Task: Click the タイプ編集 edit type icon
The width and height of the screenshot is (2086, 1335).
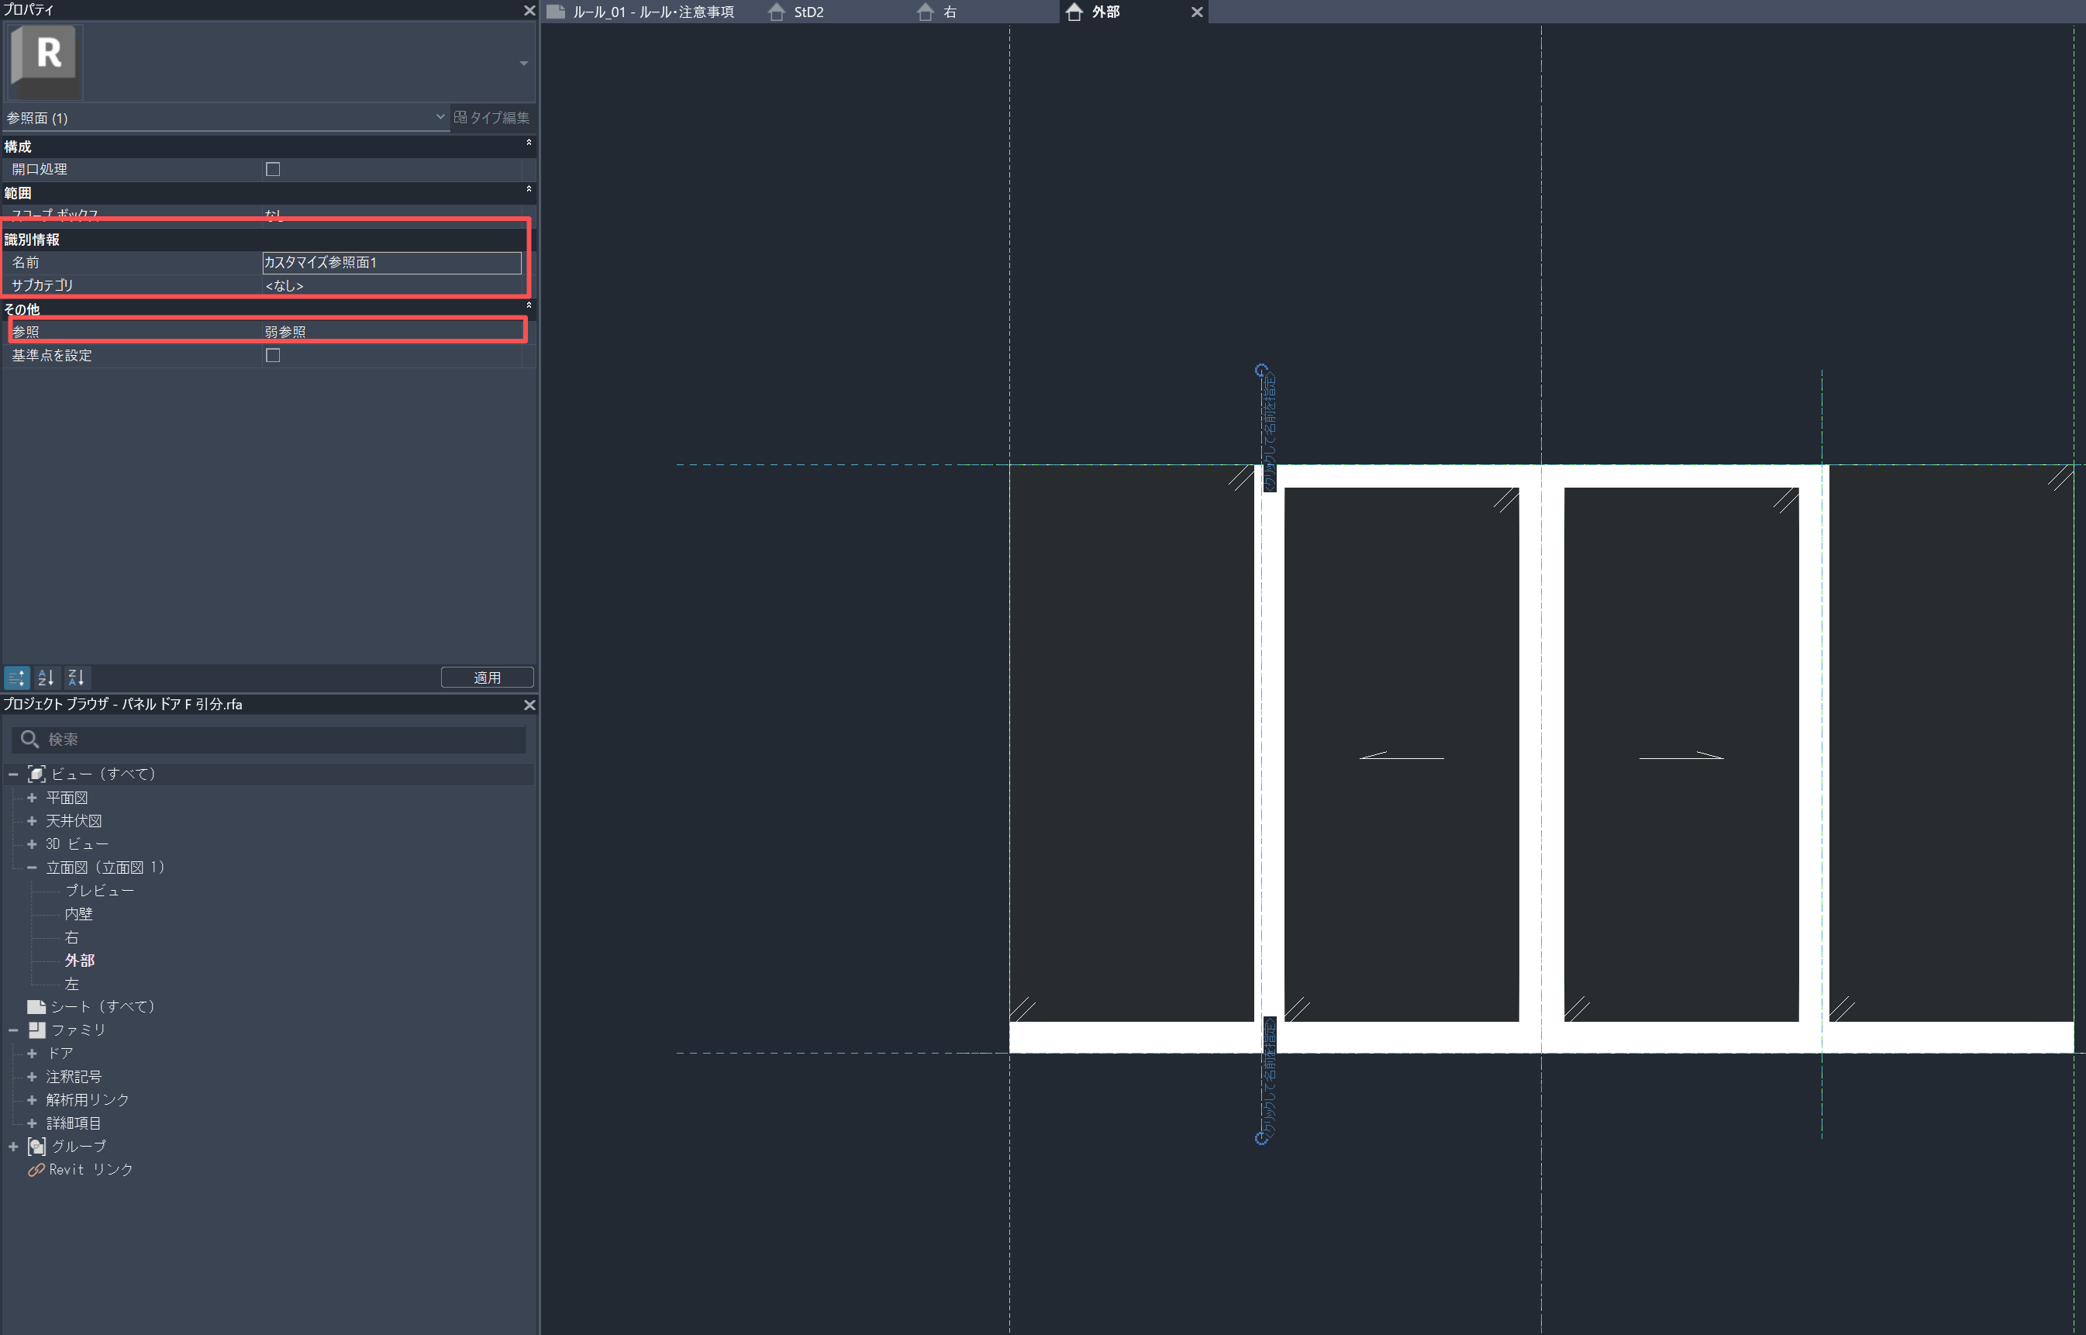Action: point(460,117)
